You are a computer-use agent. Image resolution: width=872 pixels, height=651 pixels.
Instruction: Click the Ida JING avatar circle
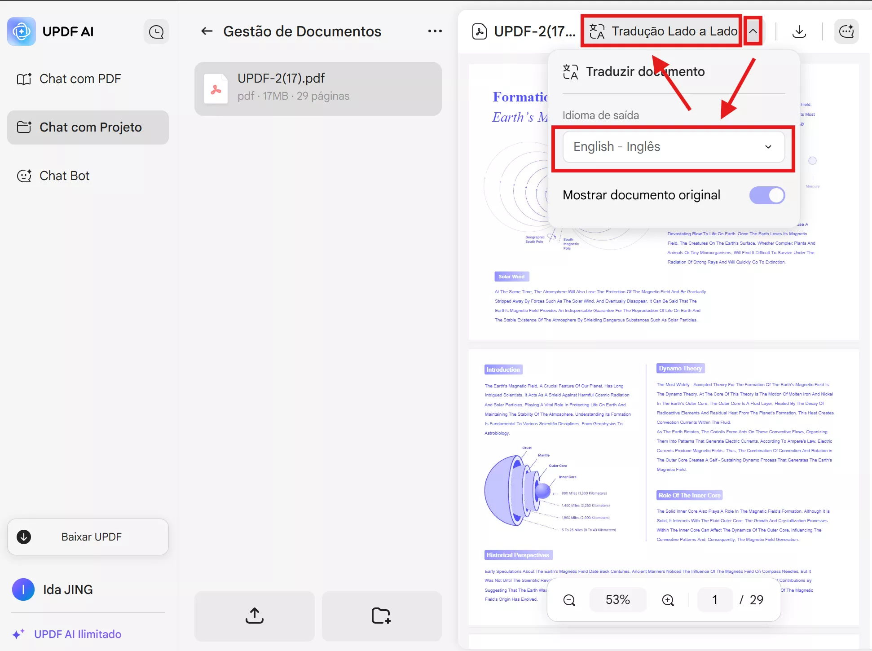23,589
